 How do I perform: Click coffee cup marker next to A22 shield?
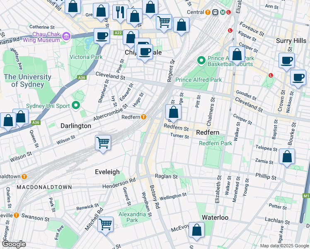[x=102, y=37]
